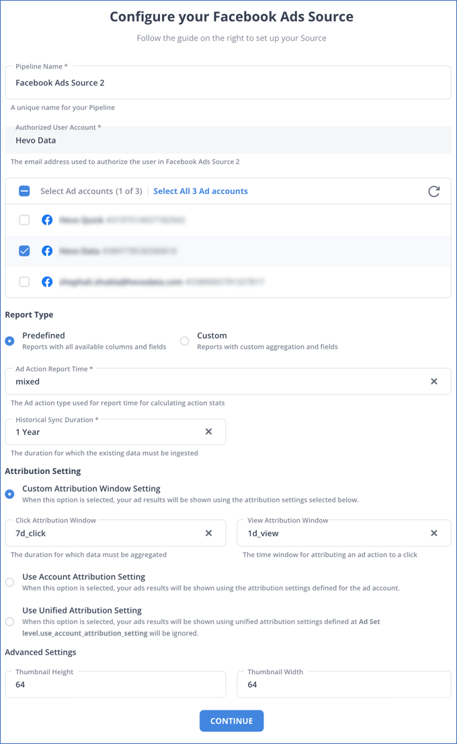Edit the Thumbnail Width field

[344, 684]
